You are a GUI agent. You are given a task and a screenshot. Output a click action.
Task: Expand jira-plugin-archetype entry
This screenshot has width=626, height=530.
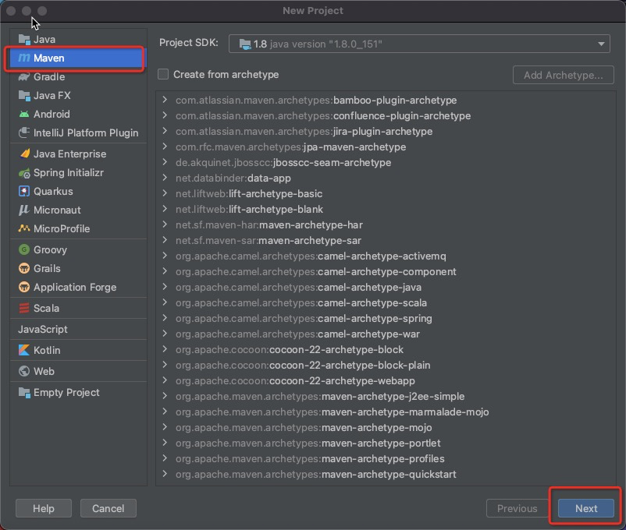(165, 131)
